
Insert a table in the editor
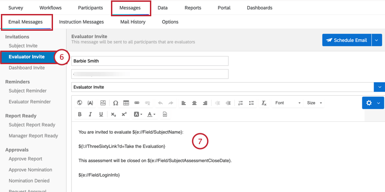click(x=126, y=103)
